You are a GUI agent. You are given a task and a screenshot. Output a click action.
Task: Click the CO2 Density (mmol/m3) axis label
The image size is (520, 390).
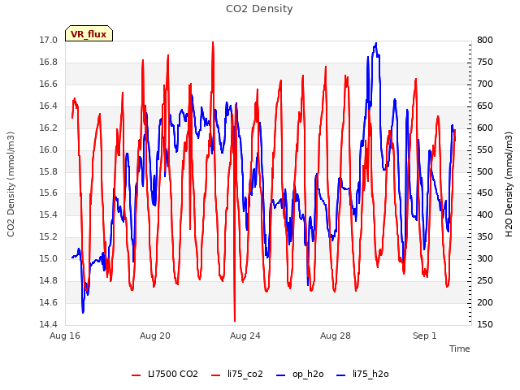point(11,184)
